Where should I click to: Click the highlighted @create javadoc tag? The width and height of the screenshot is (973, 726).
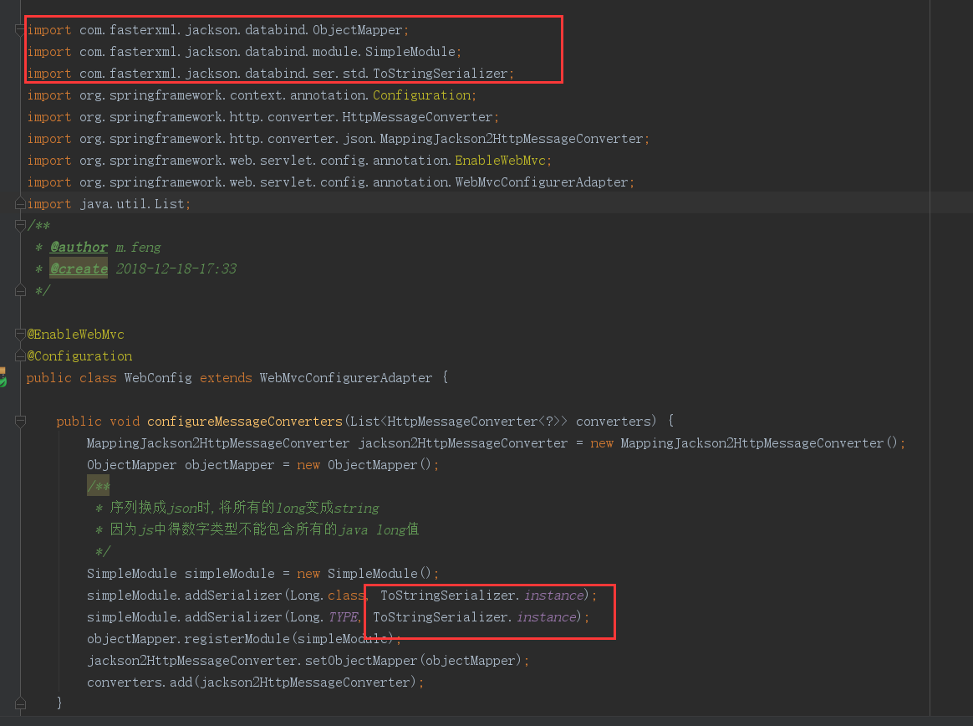coord(79,269)
